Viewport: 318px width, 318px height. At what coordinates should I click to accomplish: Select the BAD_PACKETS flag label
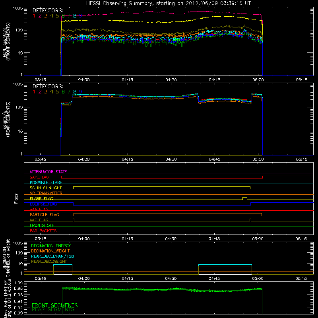tap(43, 231)
